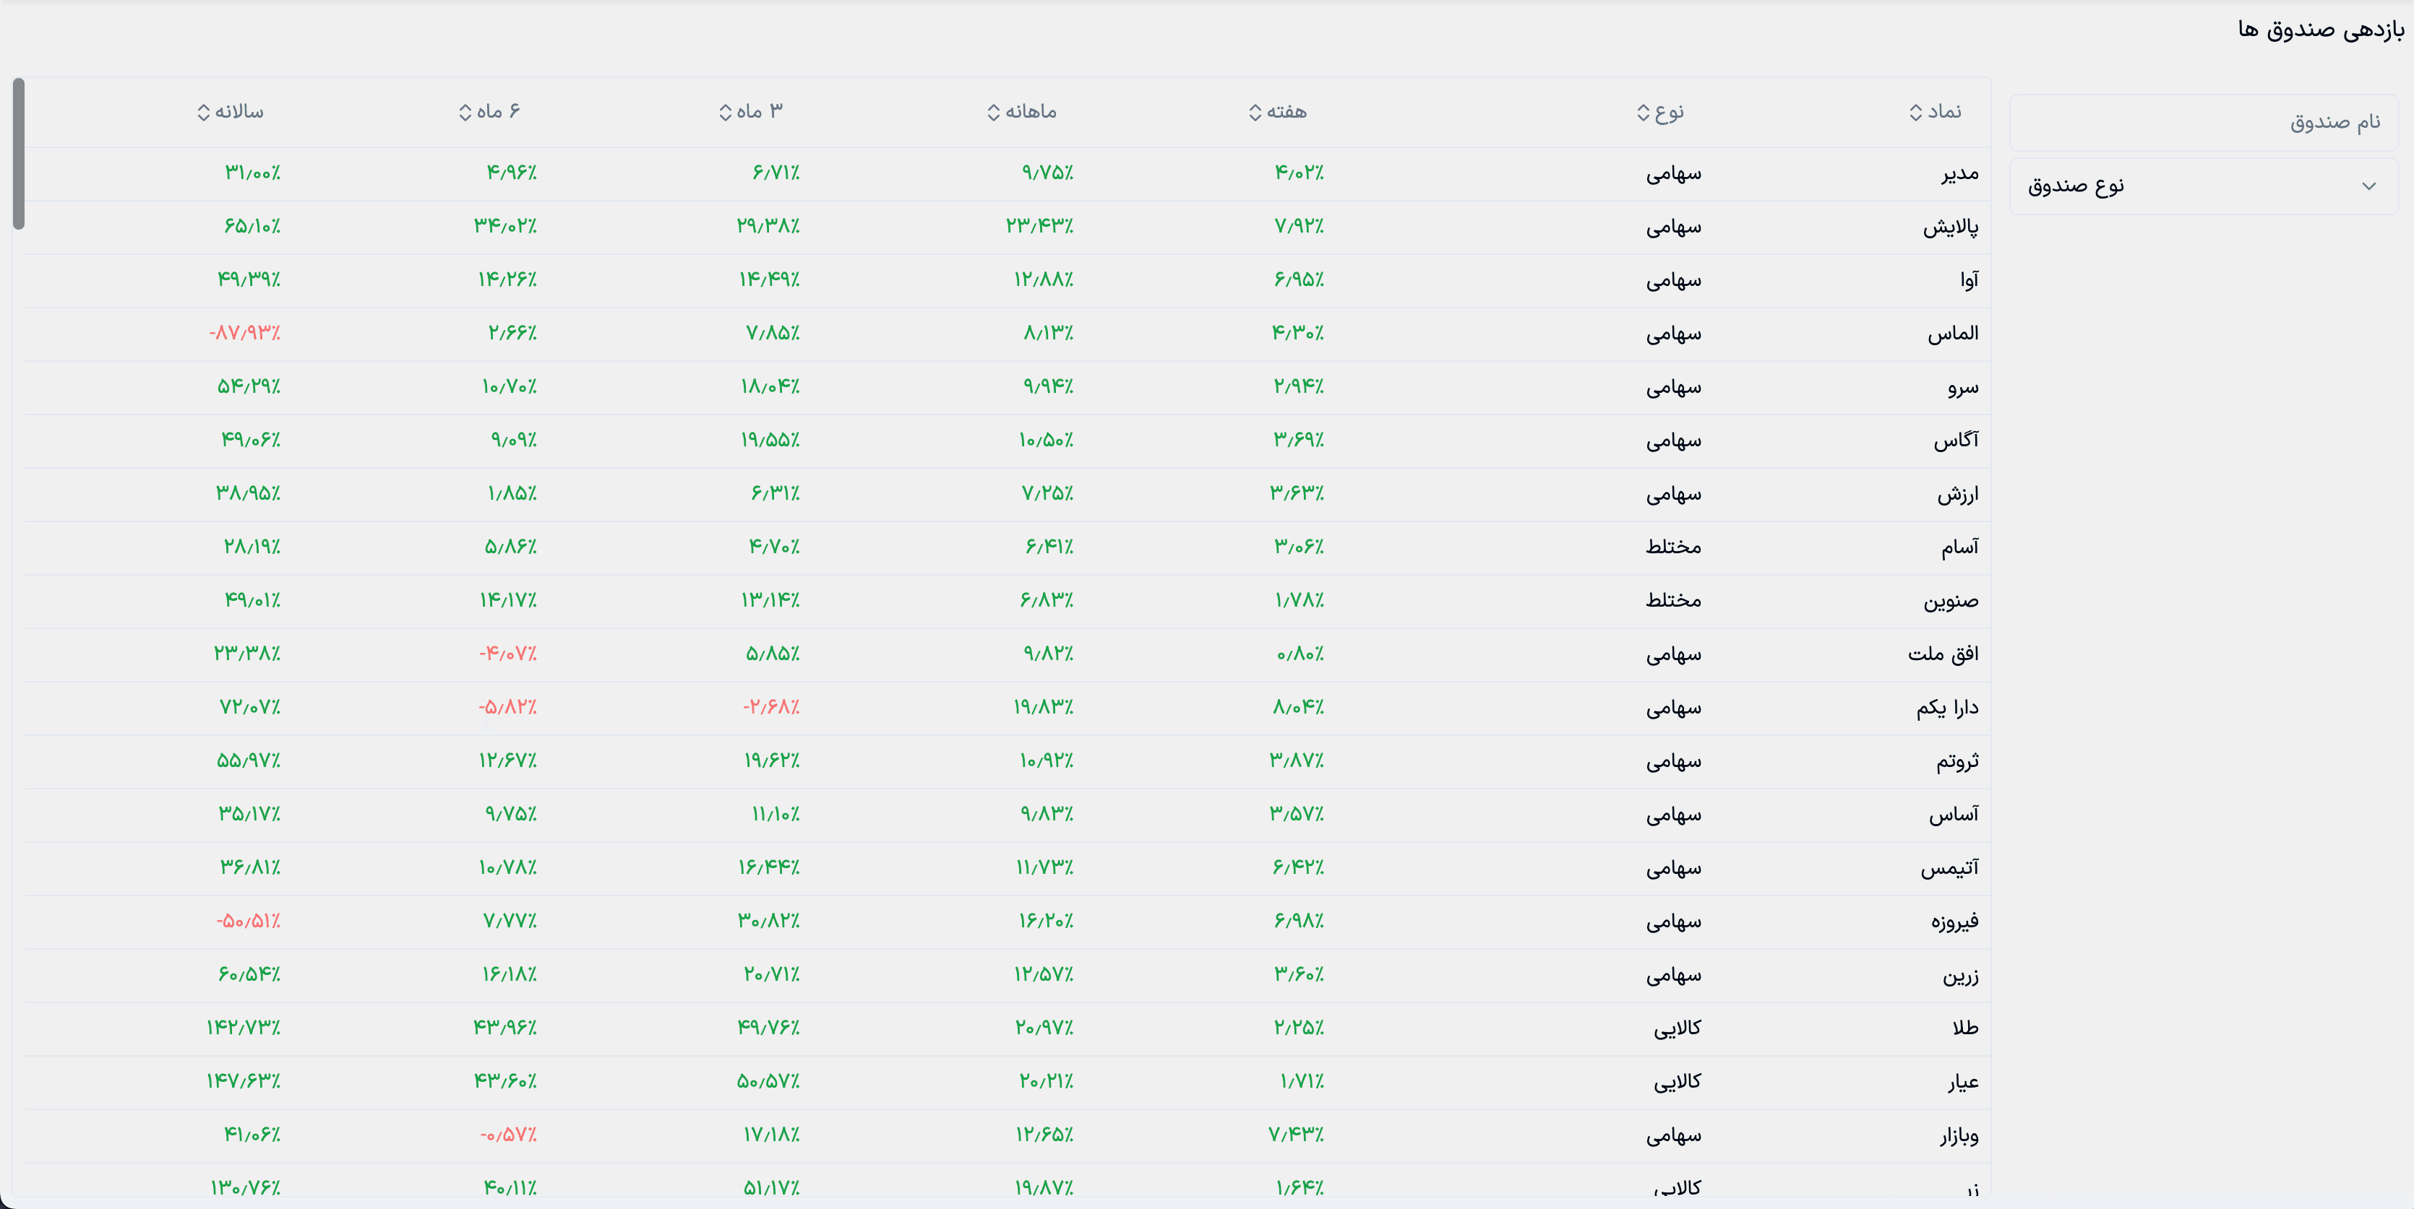Click the sort icon beside نماد header

click(1915, 113)
